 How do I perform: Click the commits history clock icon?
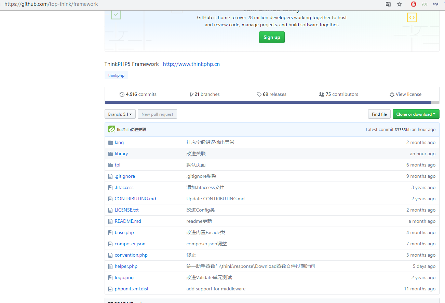(122, 95)
